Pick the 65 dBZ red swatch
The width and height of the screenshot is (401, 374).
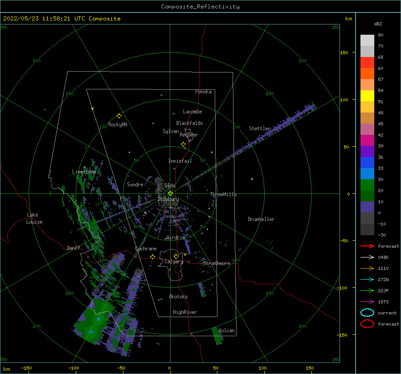pyautogui.click(x=367, y=62)
